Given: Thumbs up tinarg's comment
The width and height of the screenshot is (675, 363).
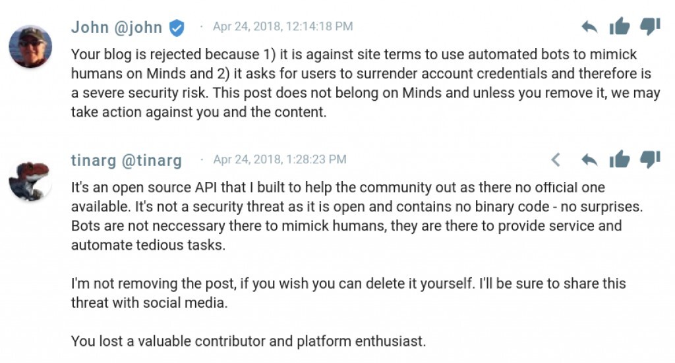Looking at the screenshot, I should tap(620, 159).
